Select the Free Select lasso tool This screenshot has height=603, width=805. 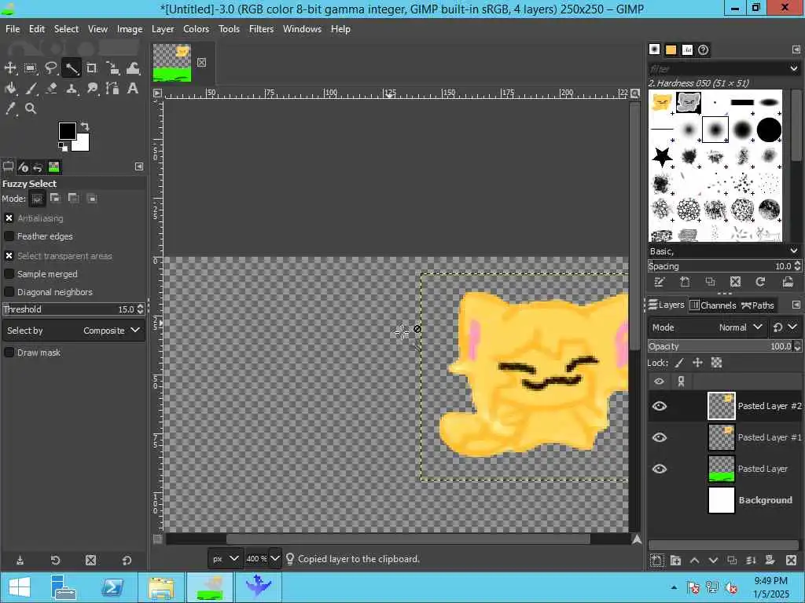[51, 68]
